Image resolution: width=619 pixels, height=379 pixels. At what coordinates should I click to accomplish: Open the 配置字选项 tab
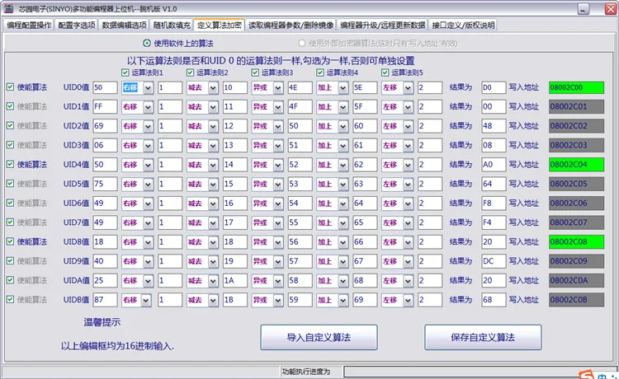[77, 26]
